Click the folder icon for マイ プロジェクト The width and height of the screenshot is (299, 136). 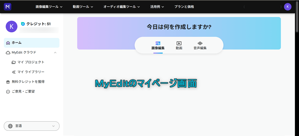click(x=13, y=62)
